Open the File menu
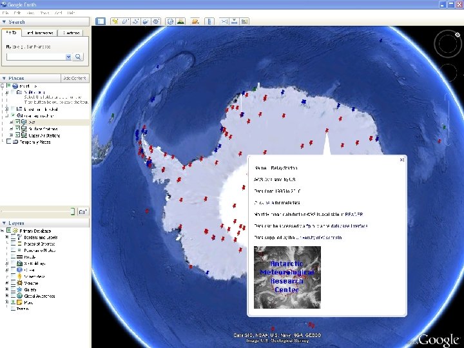This screenshot has width=464, height=348. point(5,13)
